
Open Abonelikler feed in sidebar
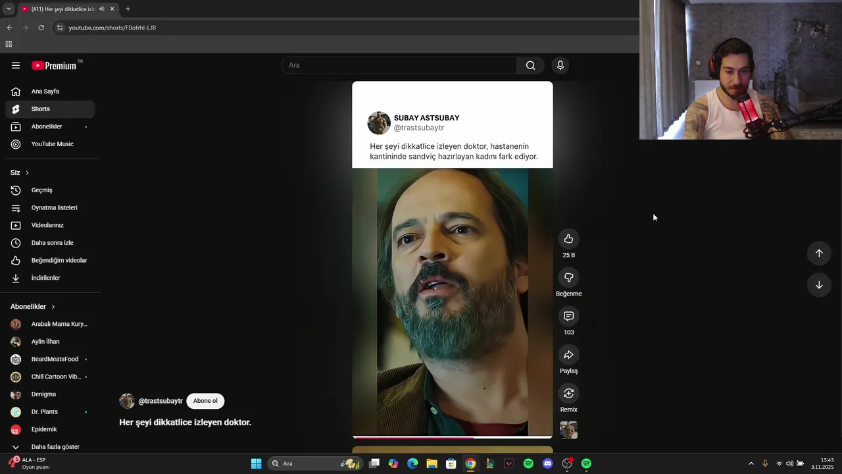[x=49, y=126]
